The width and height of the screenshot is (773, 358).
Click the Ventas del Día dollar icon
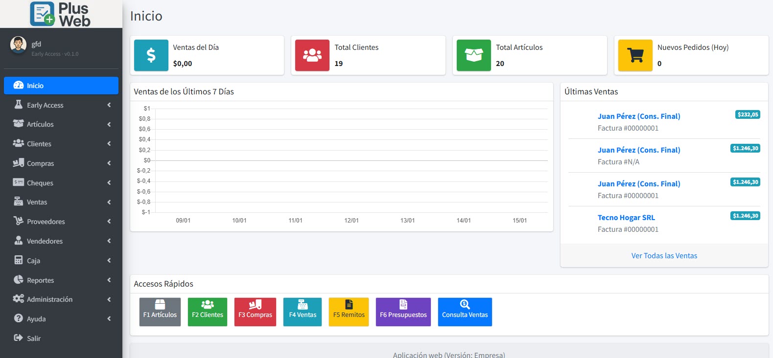(x=151, y=55)
